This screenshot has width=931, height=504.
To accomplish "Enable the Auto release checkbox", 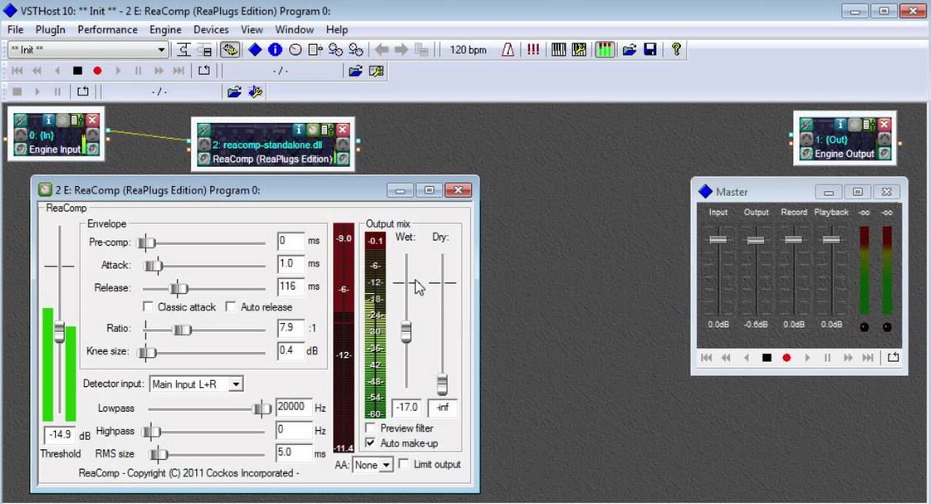I will tap(230, 307).
